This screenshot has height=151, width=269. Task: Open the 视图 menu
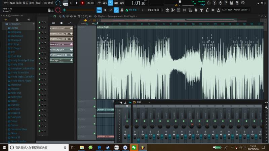point(32,3)
